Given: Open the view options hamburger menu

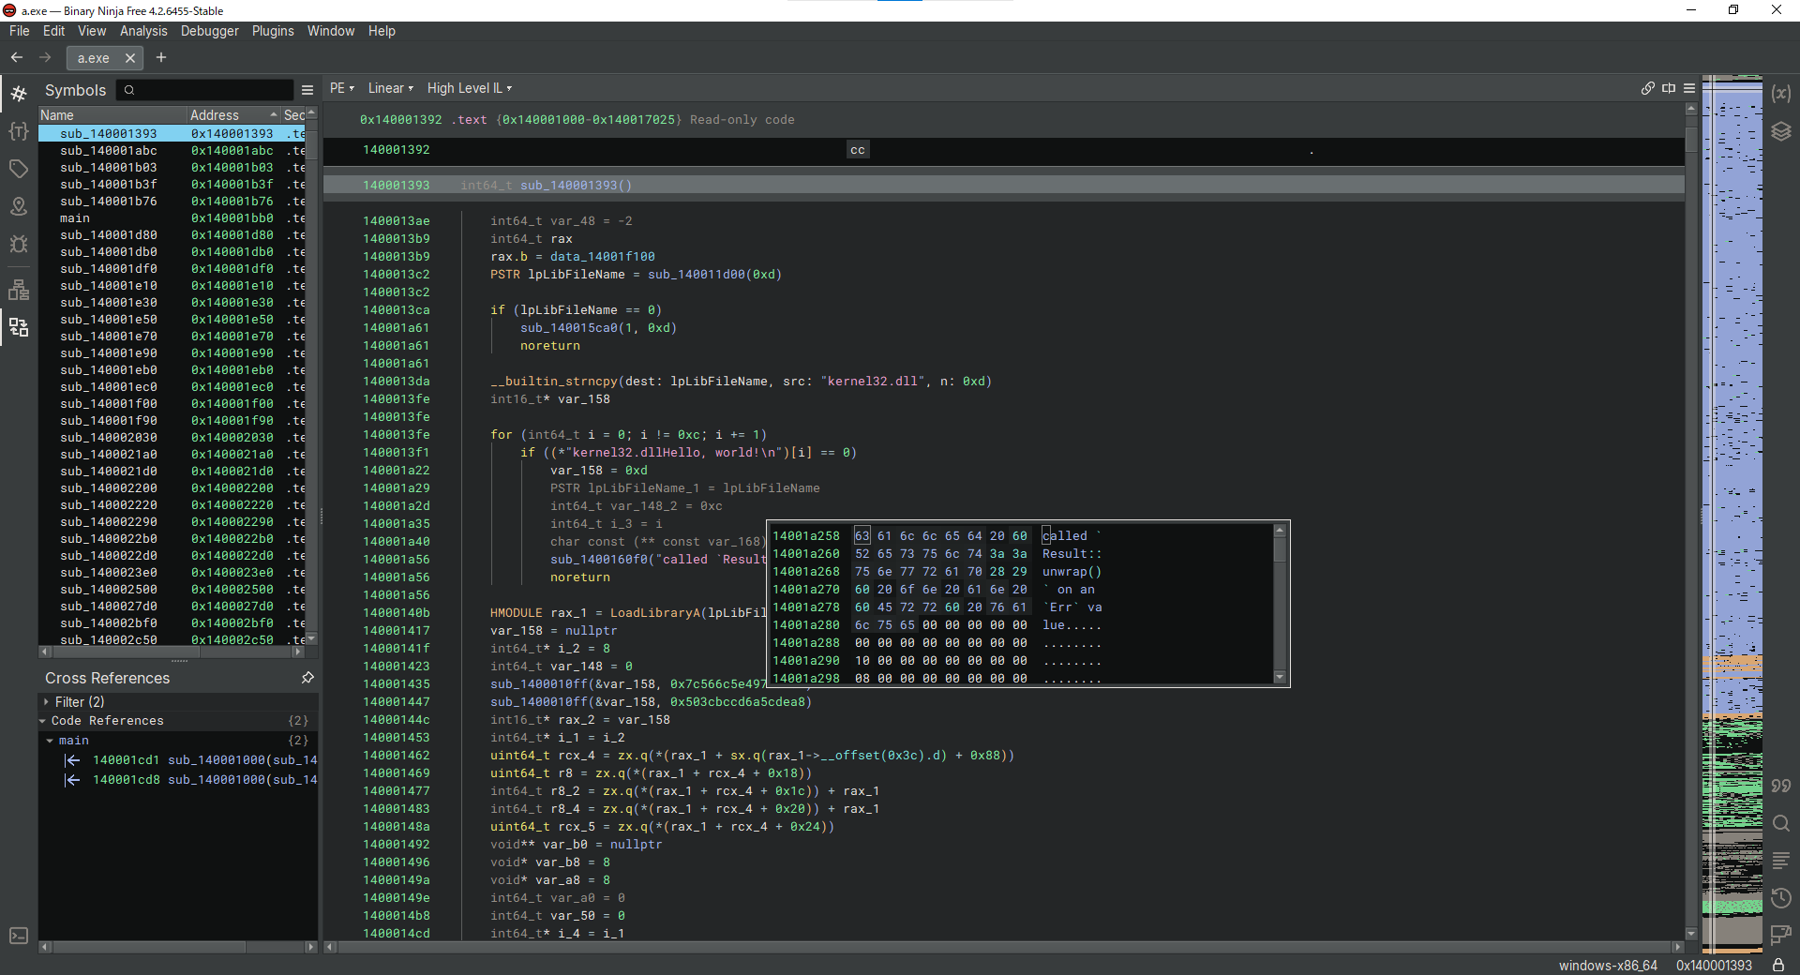Looking at the screenshot, I should [1689, 88].
